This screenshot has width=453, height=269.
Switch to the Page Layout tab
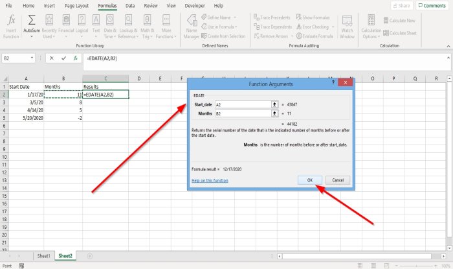click(x=76, y=5)
